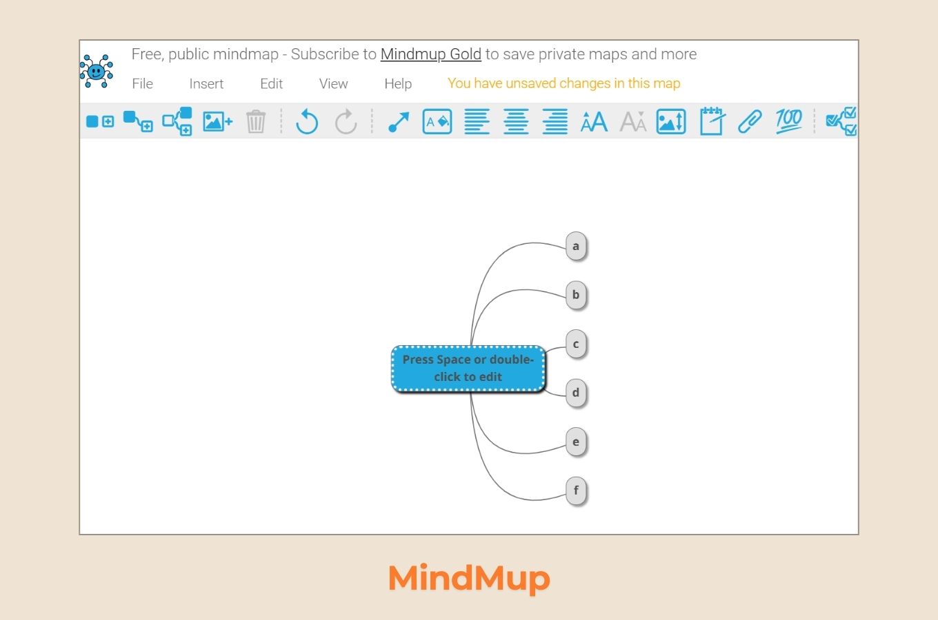Open the notes editor icon

coord(712,121)
